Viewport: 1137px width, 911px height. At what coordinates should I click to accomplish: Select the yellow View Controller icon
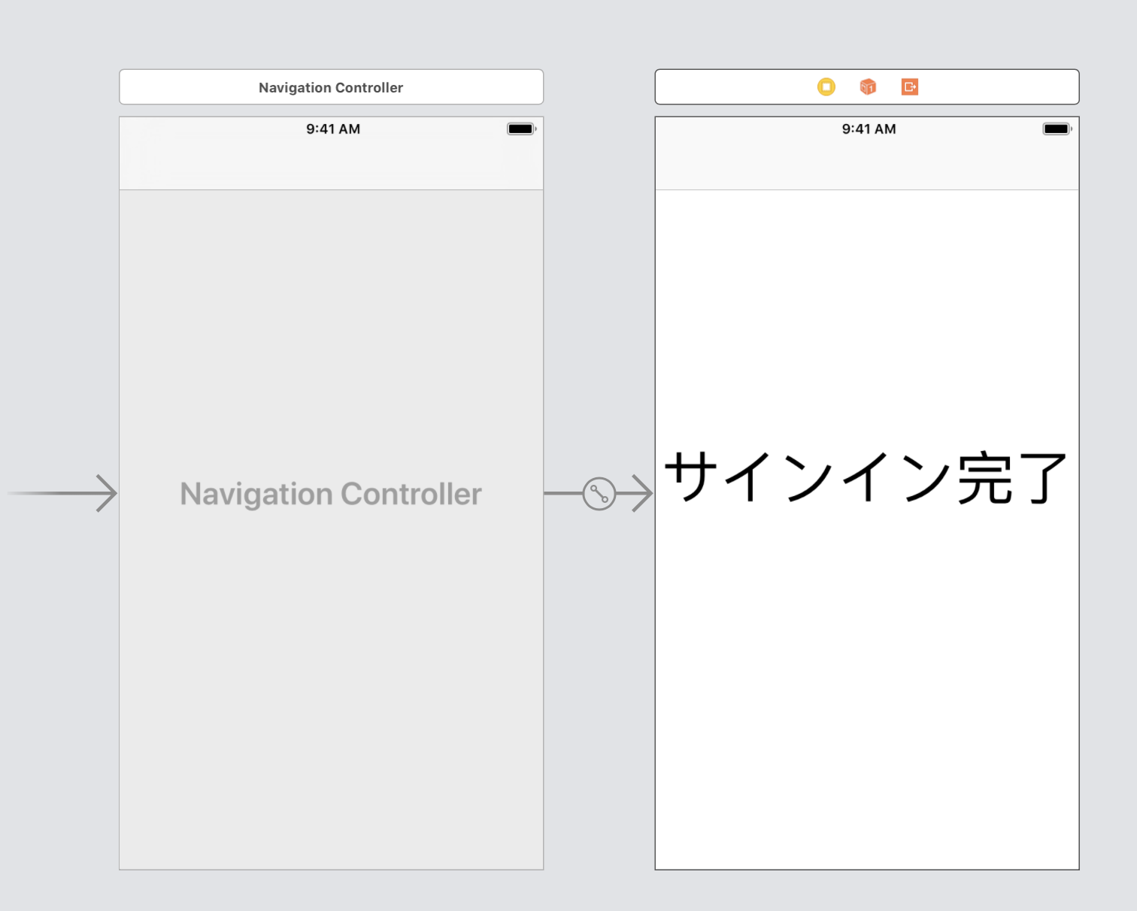point(826,86)
